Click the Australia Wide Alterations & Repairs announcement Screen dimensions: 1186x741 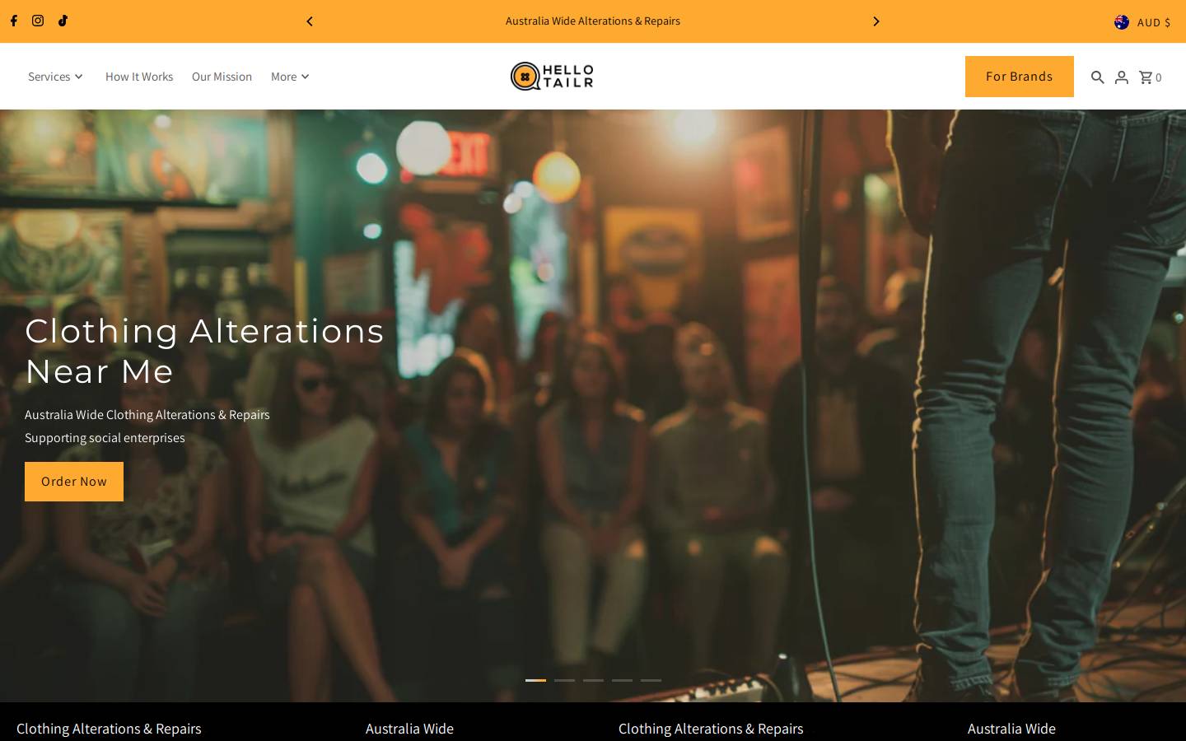point(593,21)
